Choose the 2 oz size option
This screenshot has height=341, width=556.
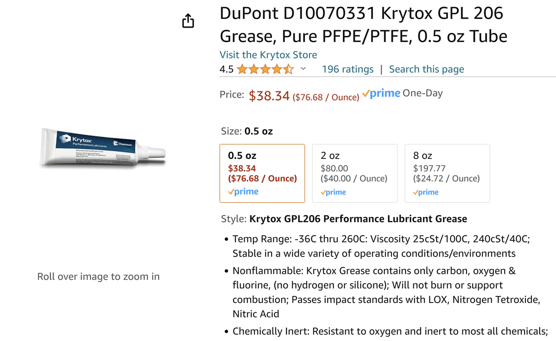pos(354,173)
